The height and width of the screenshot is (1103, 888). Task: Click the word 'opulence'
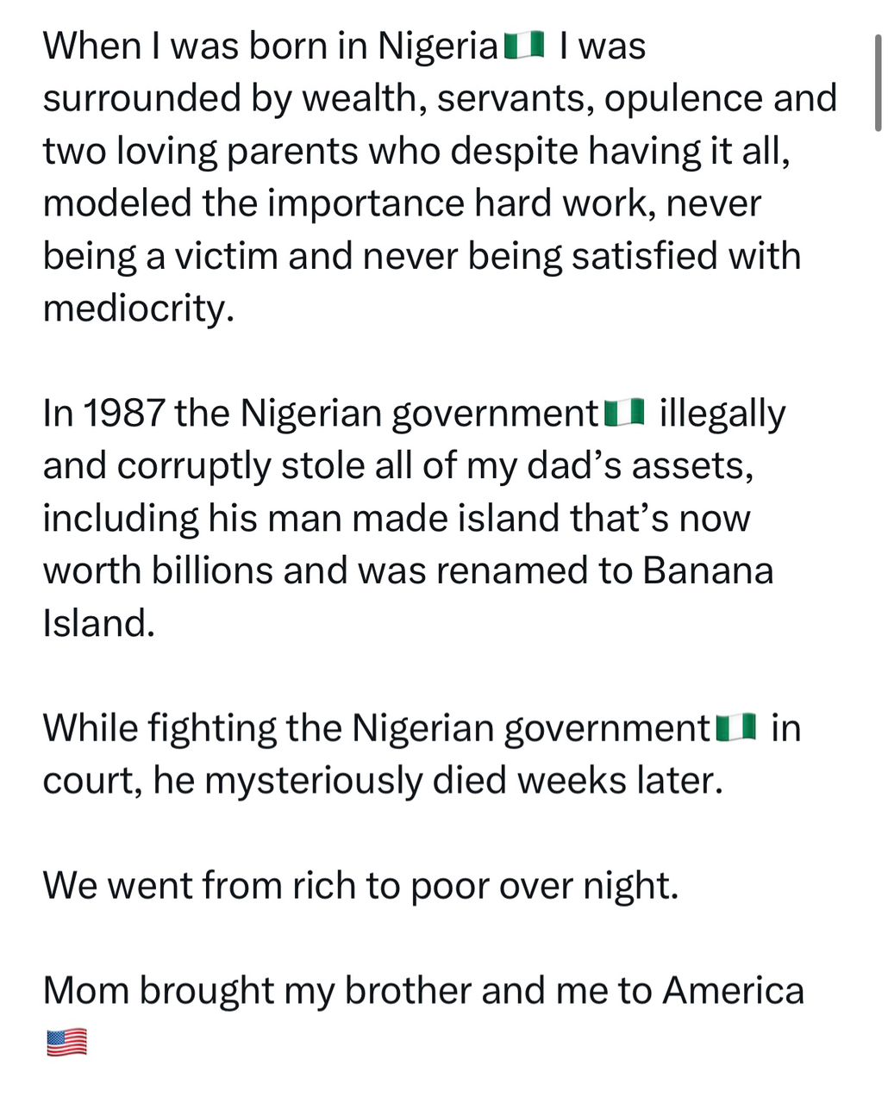pos(683,98)
